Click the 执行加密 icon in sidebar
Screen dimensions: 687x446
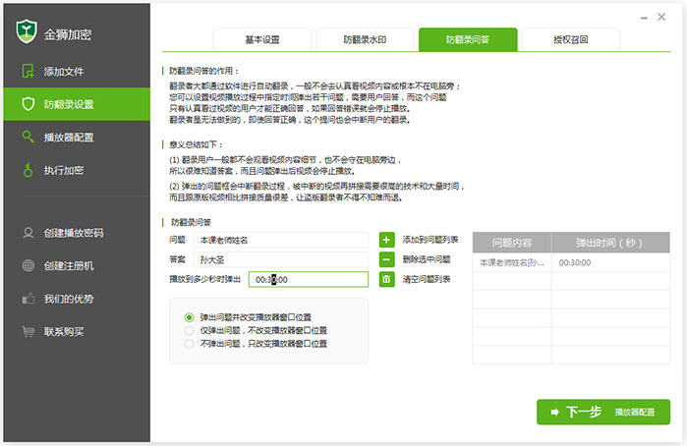(x=29, y=170)
